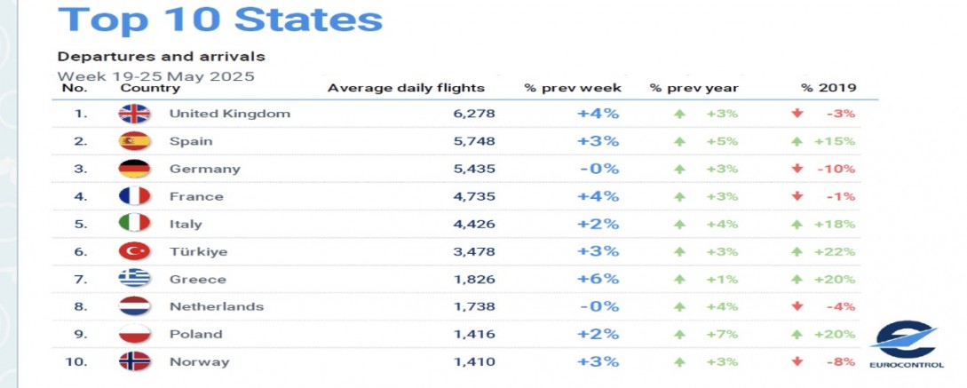Screen dimensions: 967x388
Task: Click the % prev week column header
Action: tap(573, 88)
